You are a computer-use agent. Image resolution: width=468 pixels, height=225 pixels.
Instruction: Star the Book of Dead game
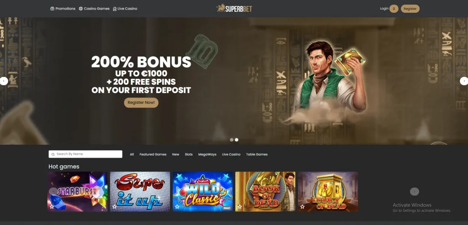point(239,206)
